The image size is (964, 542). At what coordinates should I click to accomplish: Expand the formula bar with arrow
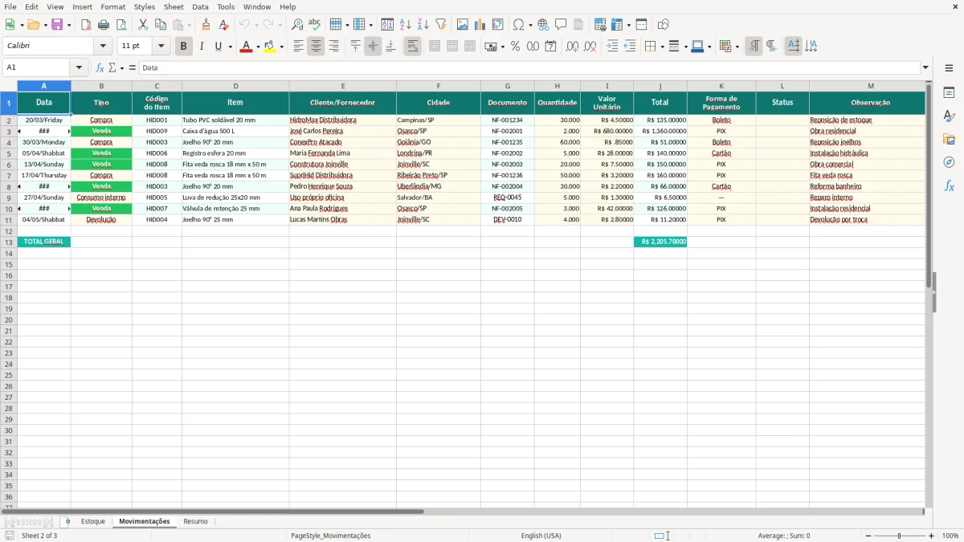click(925, 67)
